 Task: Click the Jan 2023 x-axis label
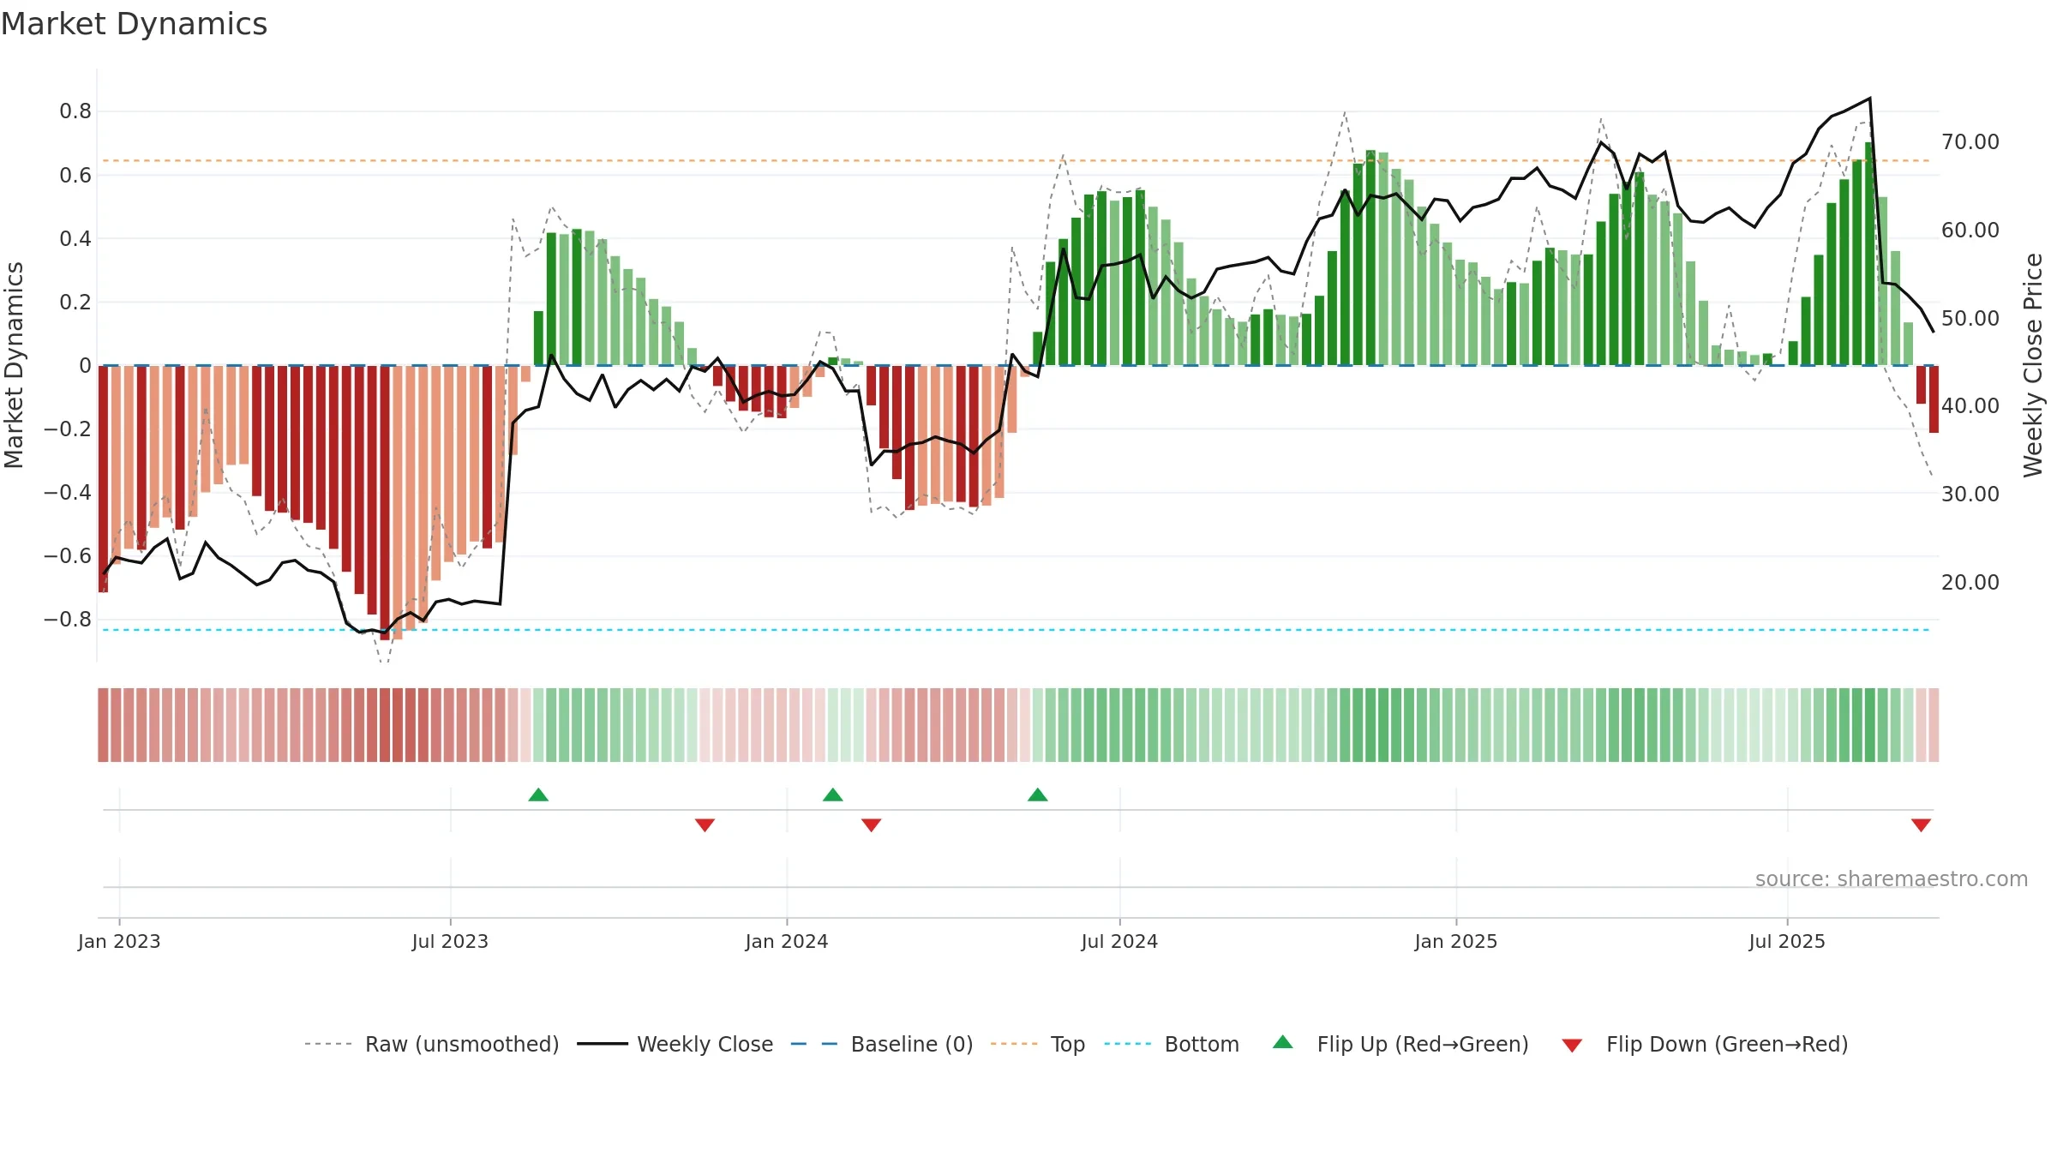119,941
